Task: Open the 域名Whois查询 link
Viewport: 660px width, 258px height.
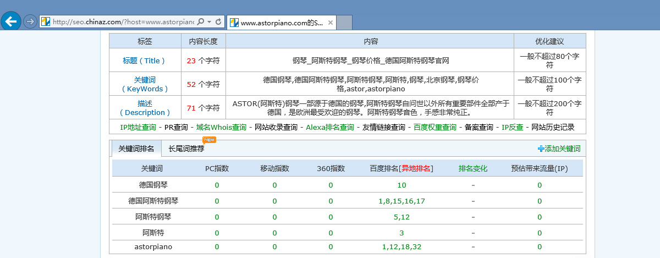Action: tap(221, 127)
